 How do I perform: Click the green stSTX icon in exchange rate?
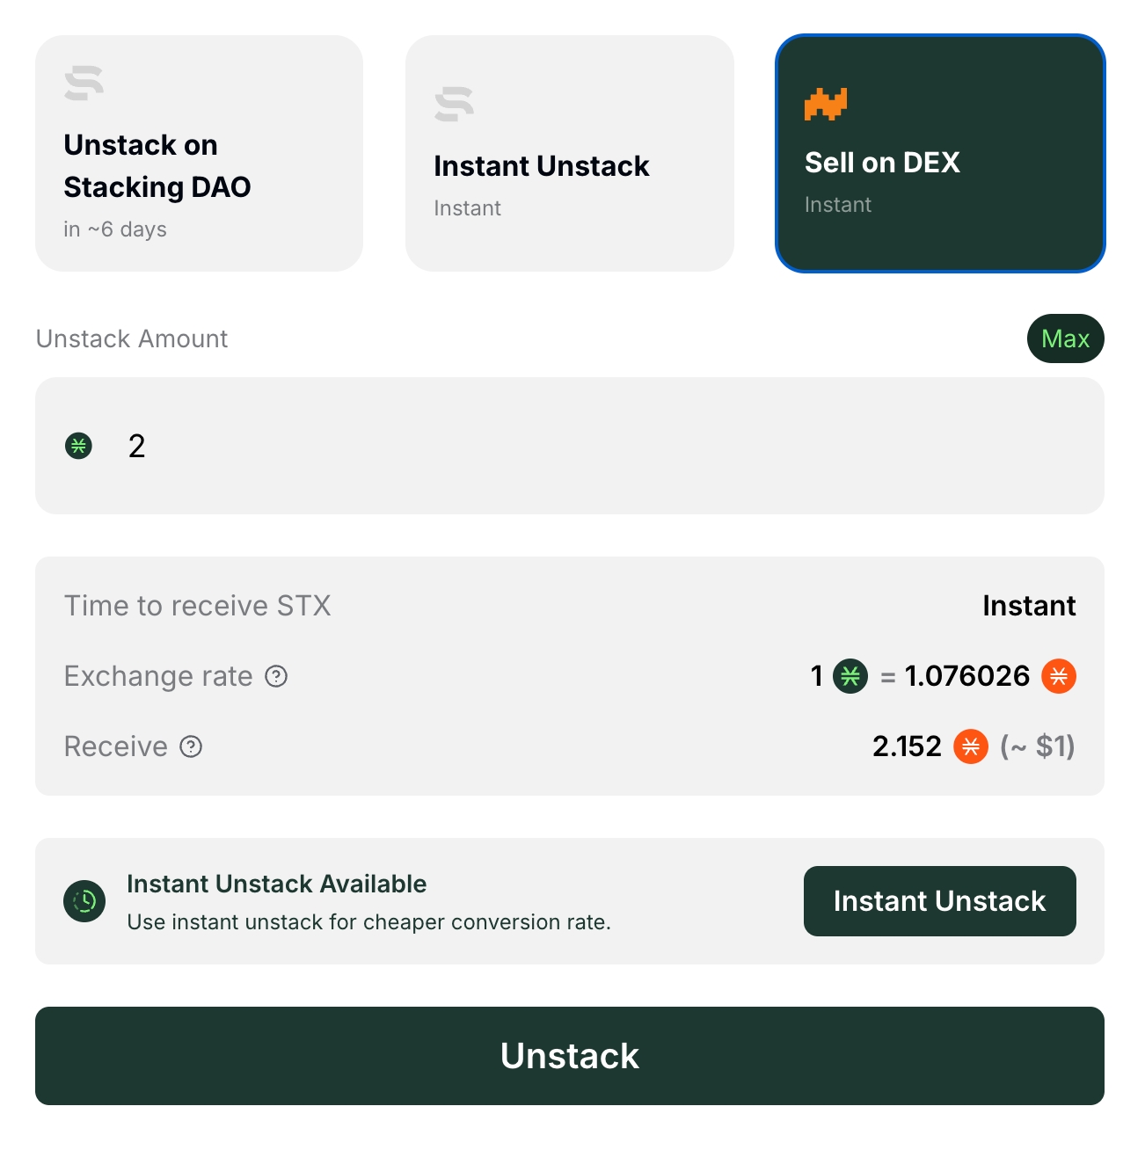click(850, 676)
